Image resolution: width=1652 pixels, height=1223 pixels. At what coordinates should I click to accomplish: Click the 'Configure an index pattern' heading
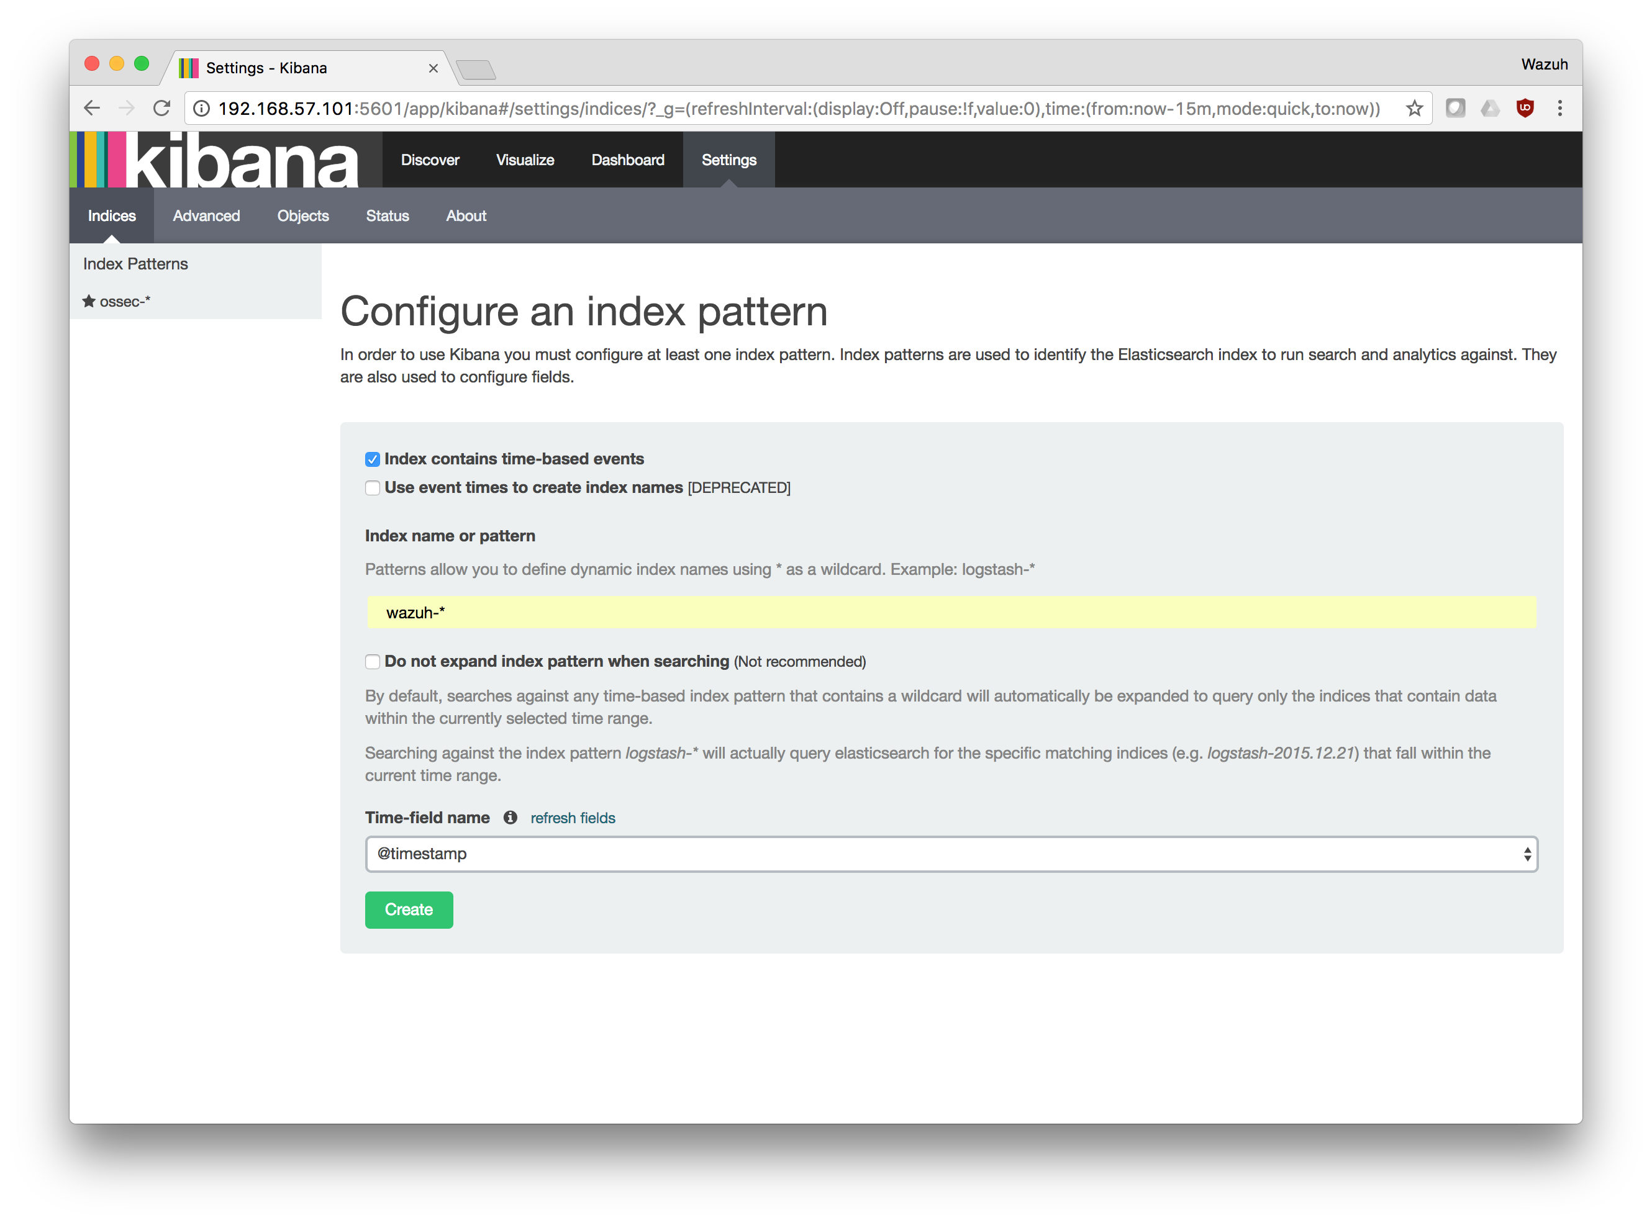click(x=584, y=312)
